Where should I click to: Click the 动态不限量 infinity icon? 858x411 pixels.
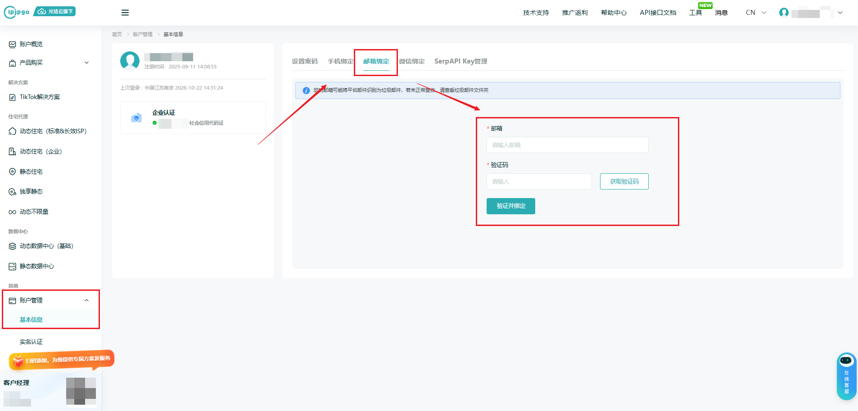[13, 212]
